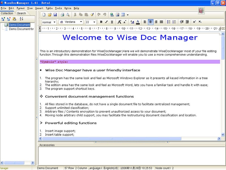Screen dimensions: 226x170
Task: Open print preview with the magnifier page icon
Action: coord(68,15)
